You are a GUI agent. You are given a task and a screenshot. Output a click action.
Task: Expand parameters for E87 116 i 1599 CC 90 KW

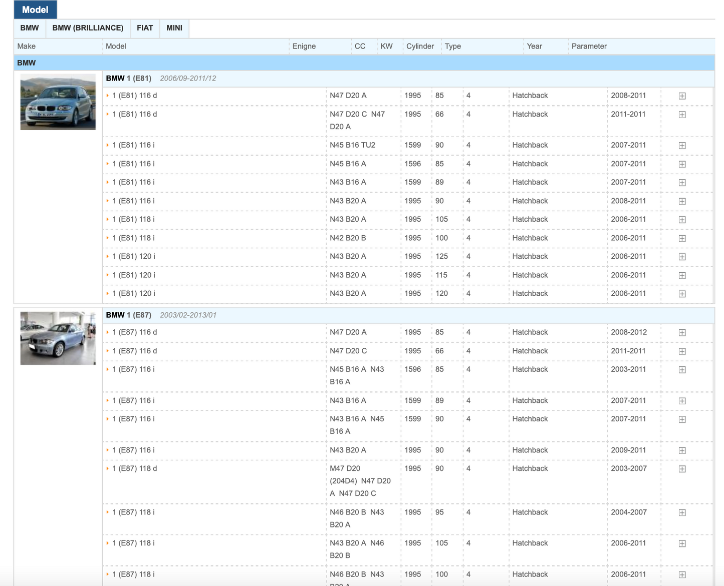click(682, 419)
